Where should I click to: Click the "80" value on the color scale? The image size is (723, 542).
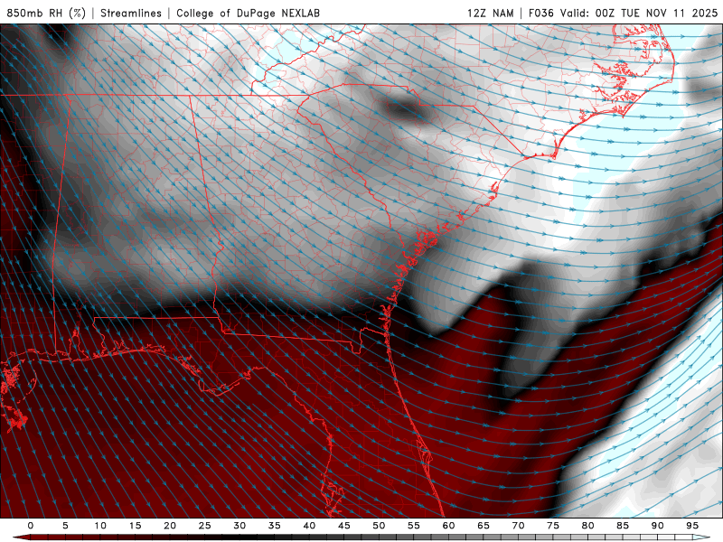(x=587, y=526)
